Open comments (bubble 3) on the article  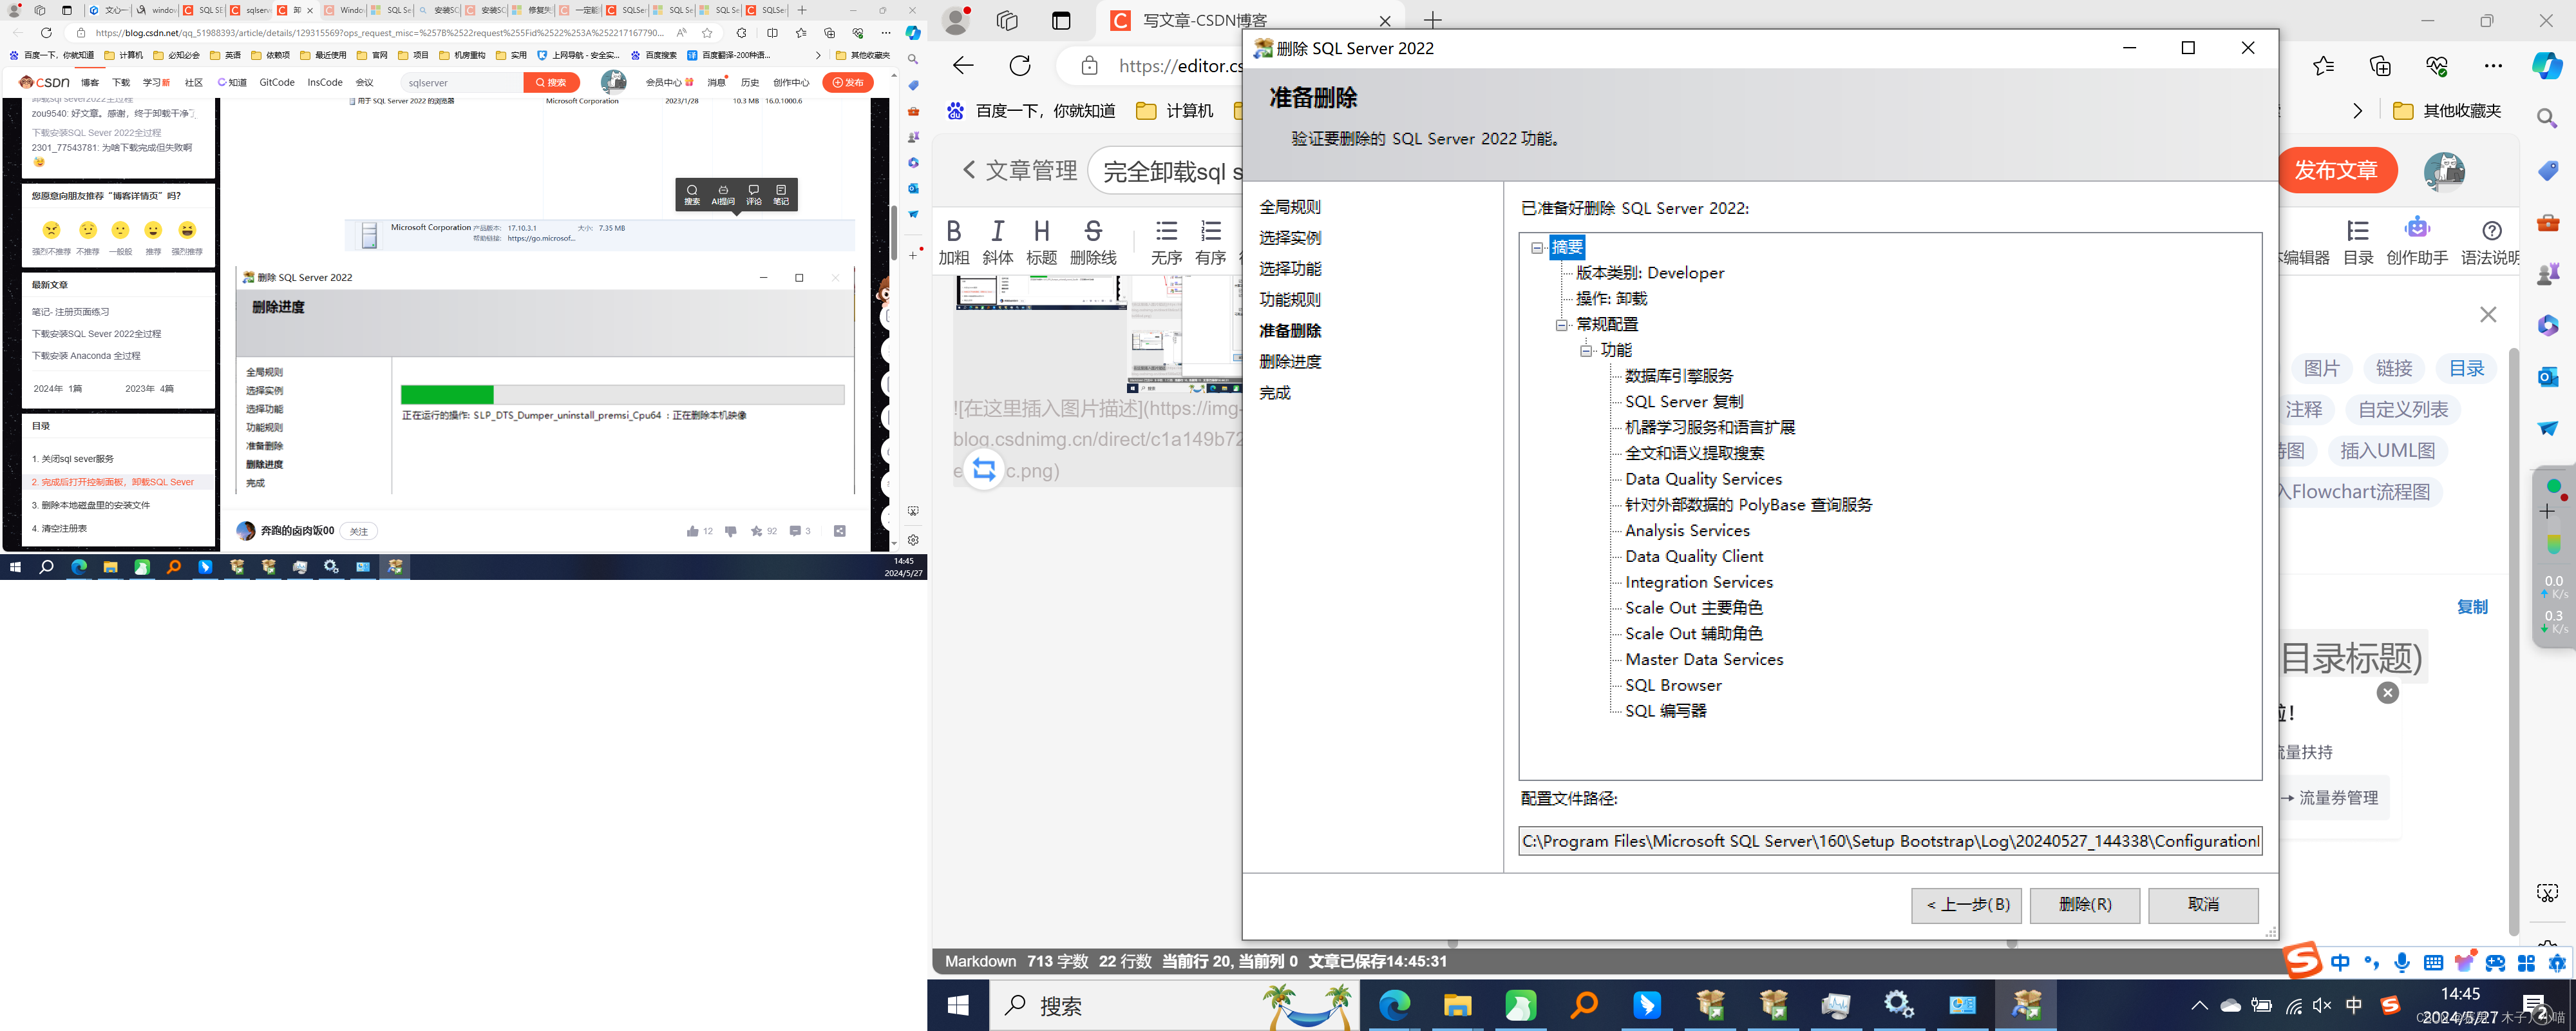(x=800, y=532)
